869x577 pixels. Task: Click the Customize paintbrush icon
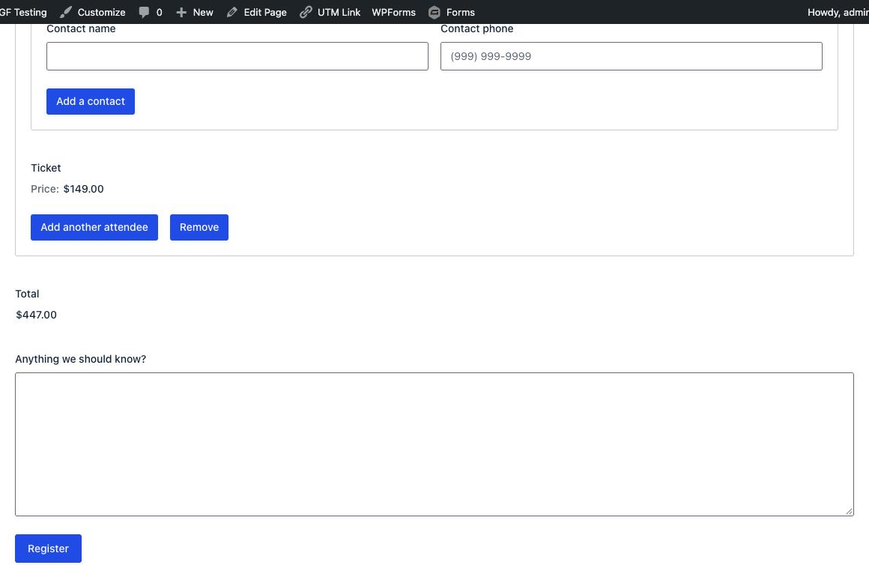66,12
